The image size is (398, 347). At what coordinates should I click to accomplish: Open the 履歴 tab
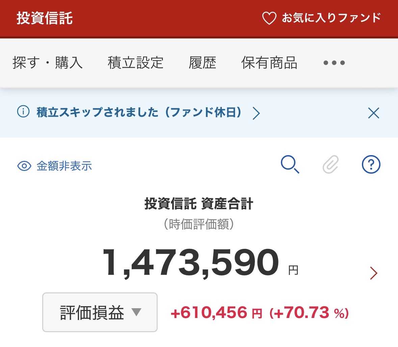point(202,63)
